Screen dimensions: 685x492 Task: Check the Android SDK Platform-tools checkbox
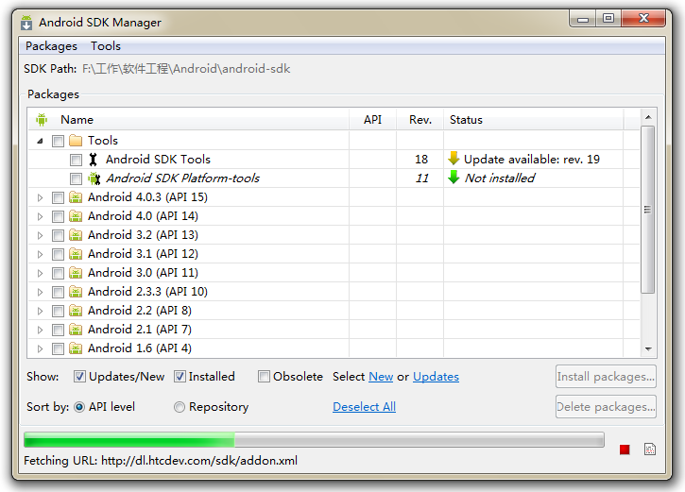(x=76, y=178)
